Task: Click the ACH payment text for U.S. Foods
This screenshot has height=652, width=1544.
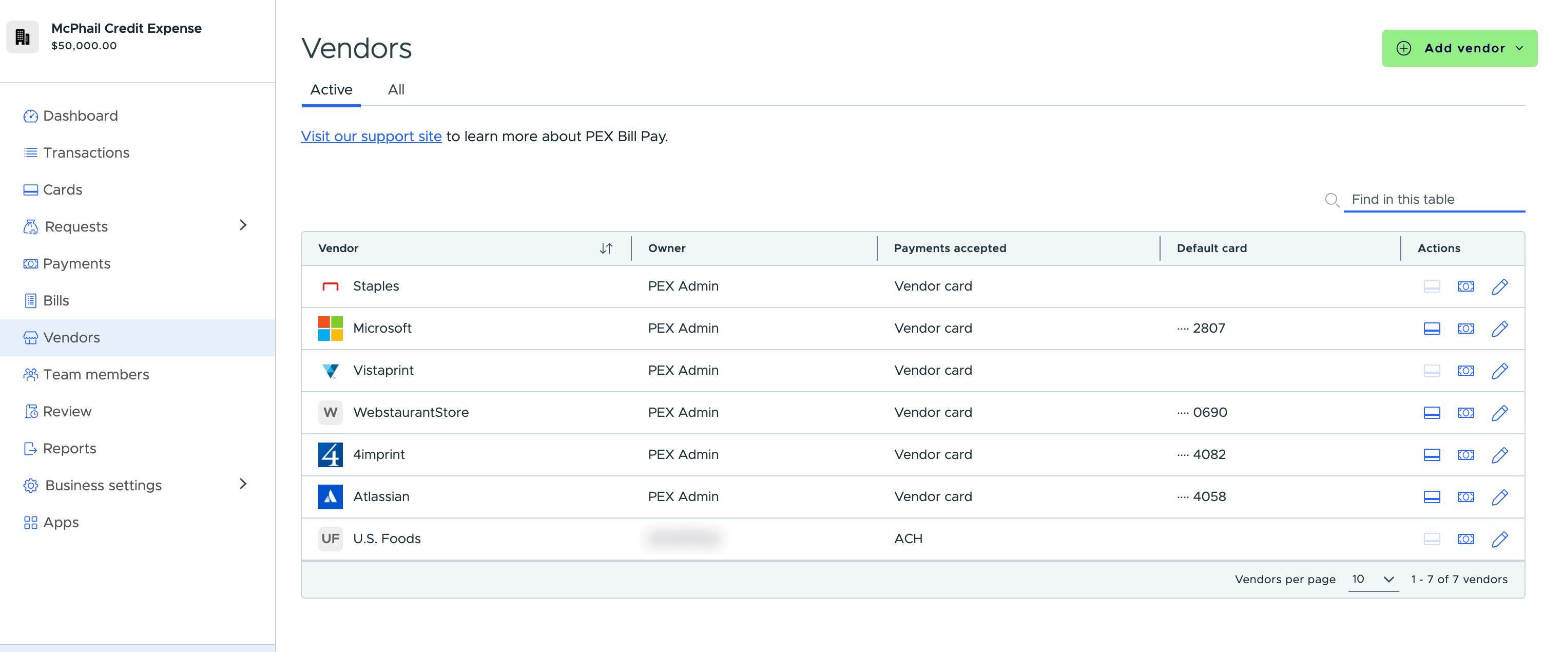Action: coord(908,539)
